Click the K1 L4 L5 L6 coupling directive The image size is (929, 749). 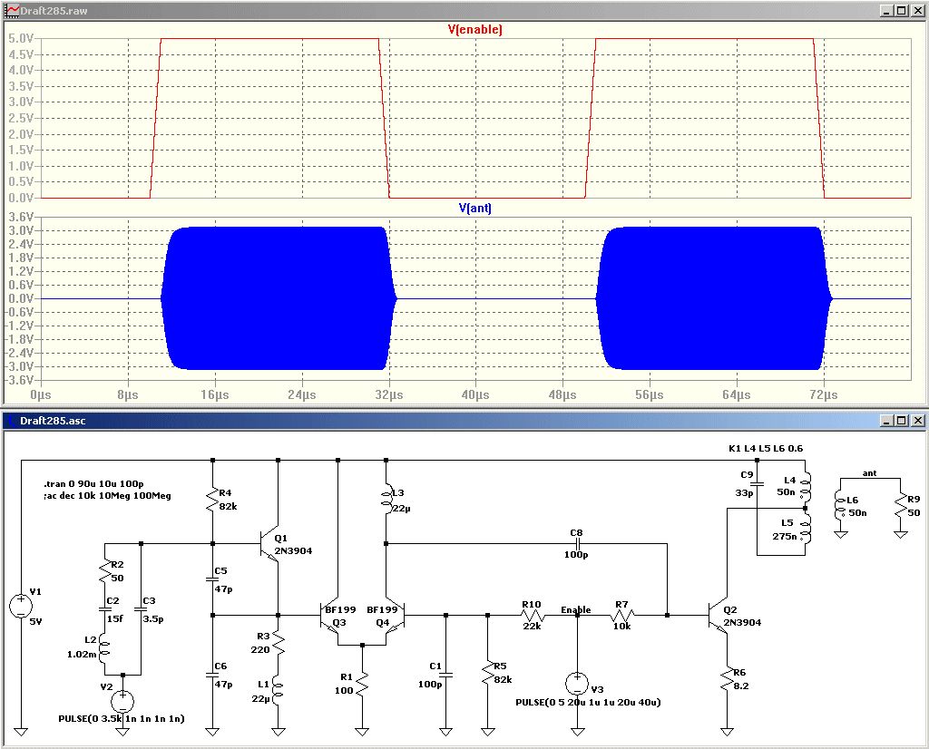tap(767, 448)
